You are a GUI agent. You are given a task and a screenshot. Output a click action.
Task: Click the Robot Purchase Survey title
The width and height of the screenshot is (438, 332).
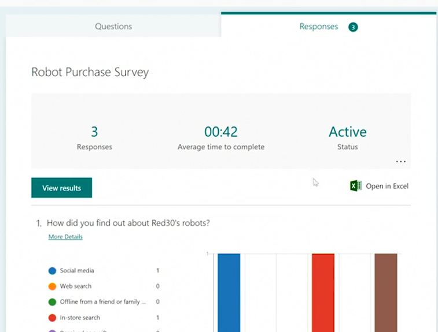coord(90,73)
